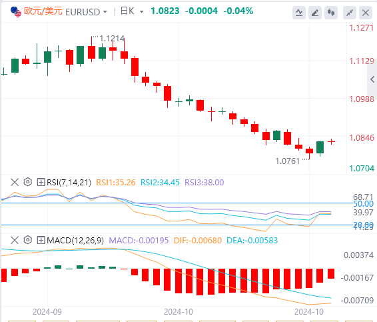Screen dimensions: 377x322
Task: Toggle RSI panel expand plus box
Action: 41,182
